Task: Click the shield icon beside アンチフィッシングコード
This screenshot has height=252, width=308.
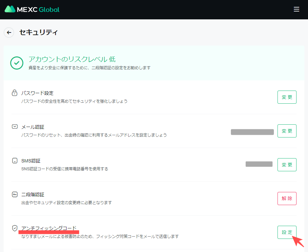Action: [15, 228]
